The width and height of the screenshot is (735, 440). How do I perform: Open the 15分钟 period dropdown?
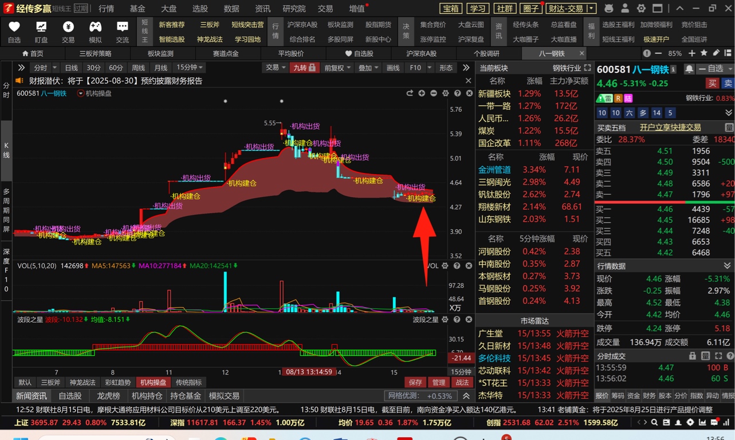(190, 68)
